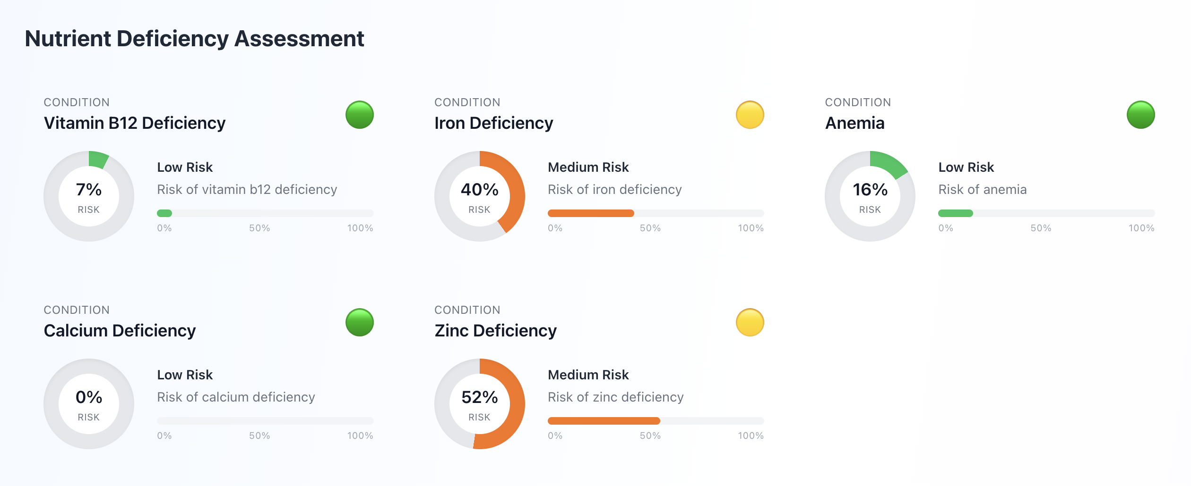Viewport: 1191px width, 486px height.
Task: Click the 52% risk donut chart
Action: 479,404
